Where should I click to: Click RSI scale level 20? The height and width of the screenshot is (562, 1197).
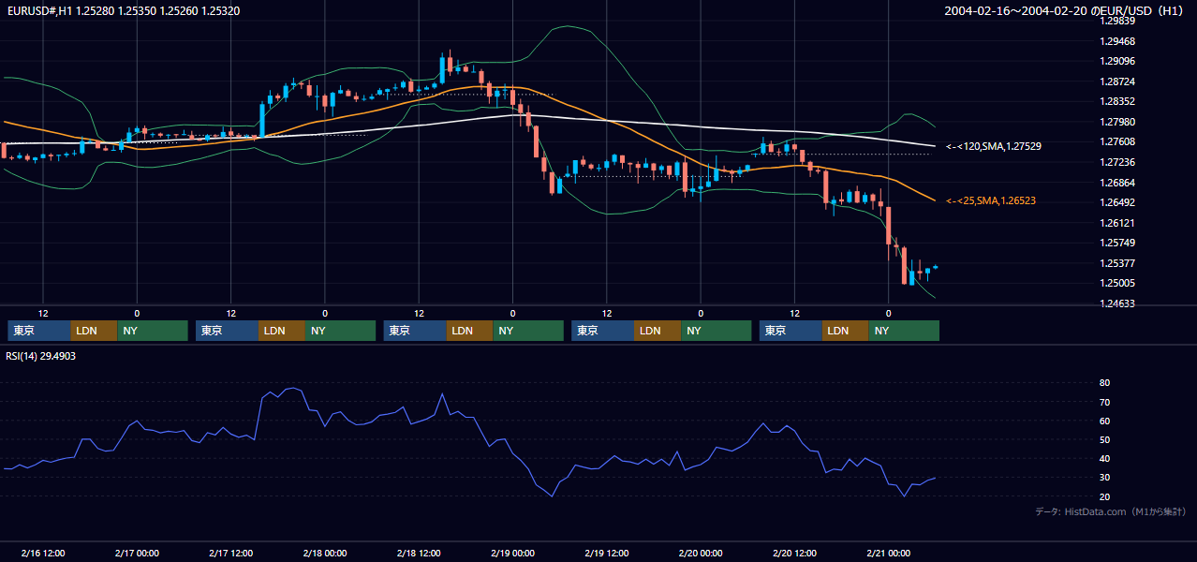point(1104,496)
